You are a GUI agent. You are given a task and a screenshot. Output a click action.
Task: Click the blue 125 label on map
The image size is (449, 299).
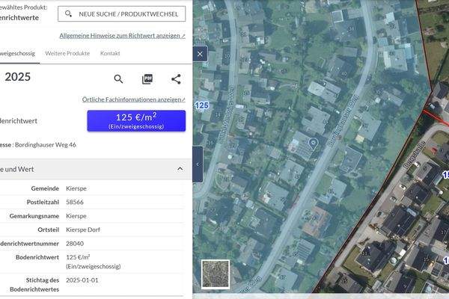(x=201, y=105)
